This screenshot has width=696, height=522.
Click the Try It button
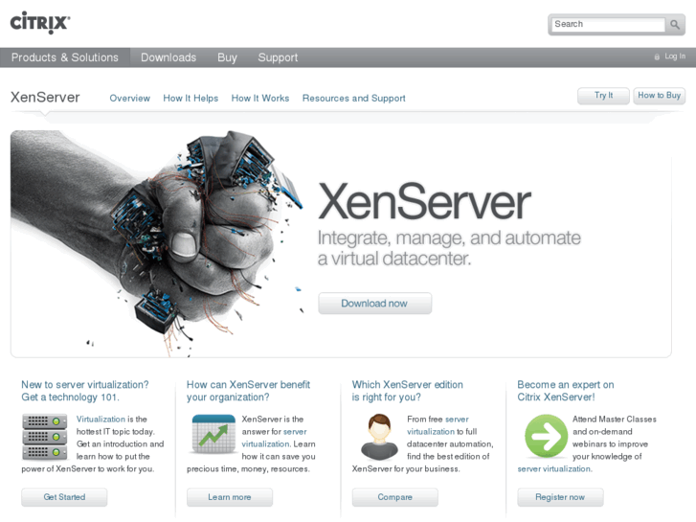click(x=603, y=96)
